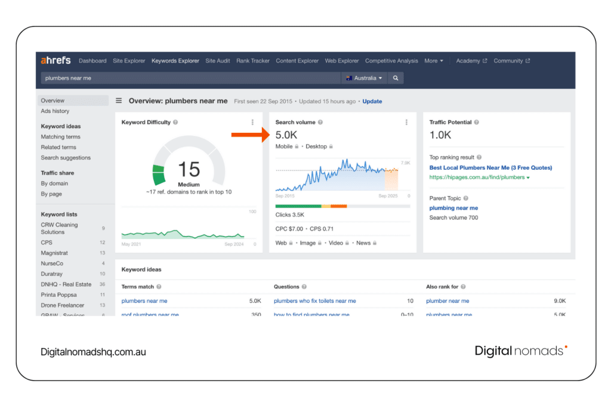Image resolution: width=611 pixels, height=407 pixels.
Task: Open the Australia country dropdown
Action: pyautogui.click(x=365, y=78)
